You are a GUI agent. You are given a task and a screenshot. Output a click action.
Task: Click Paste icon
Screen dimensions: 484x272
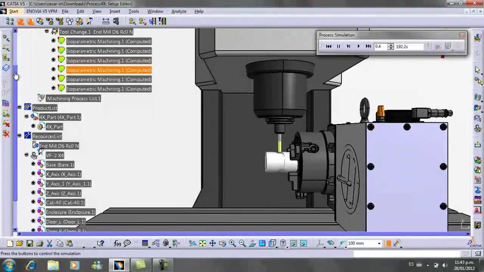click(69, 244)
